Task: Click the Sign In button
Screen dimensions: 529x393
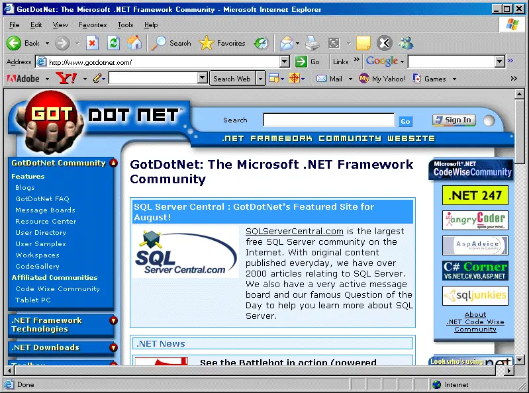Action: tap(454, 120)
